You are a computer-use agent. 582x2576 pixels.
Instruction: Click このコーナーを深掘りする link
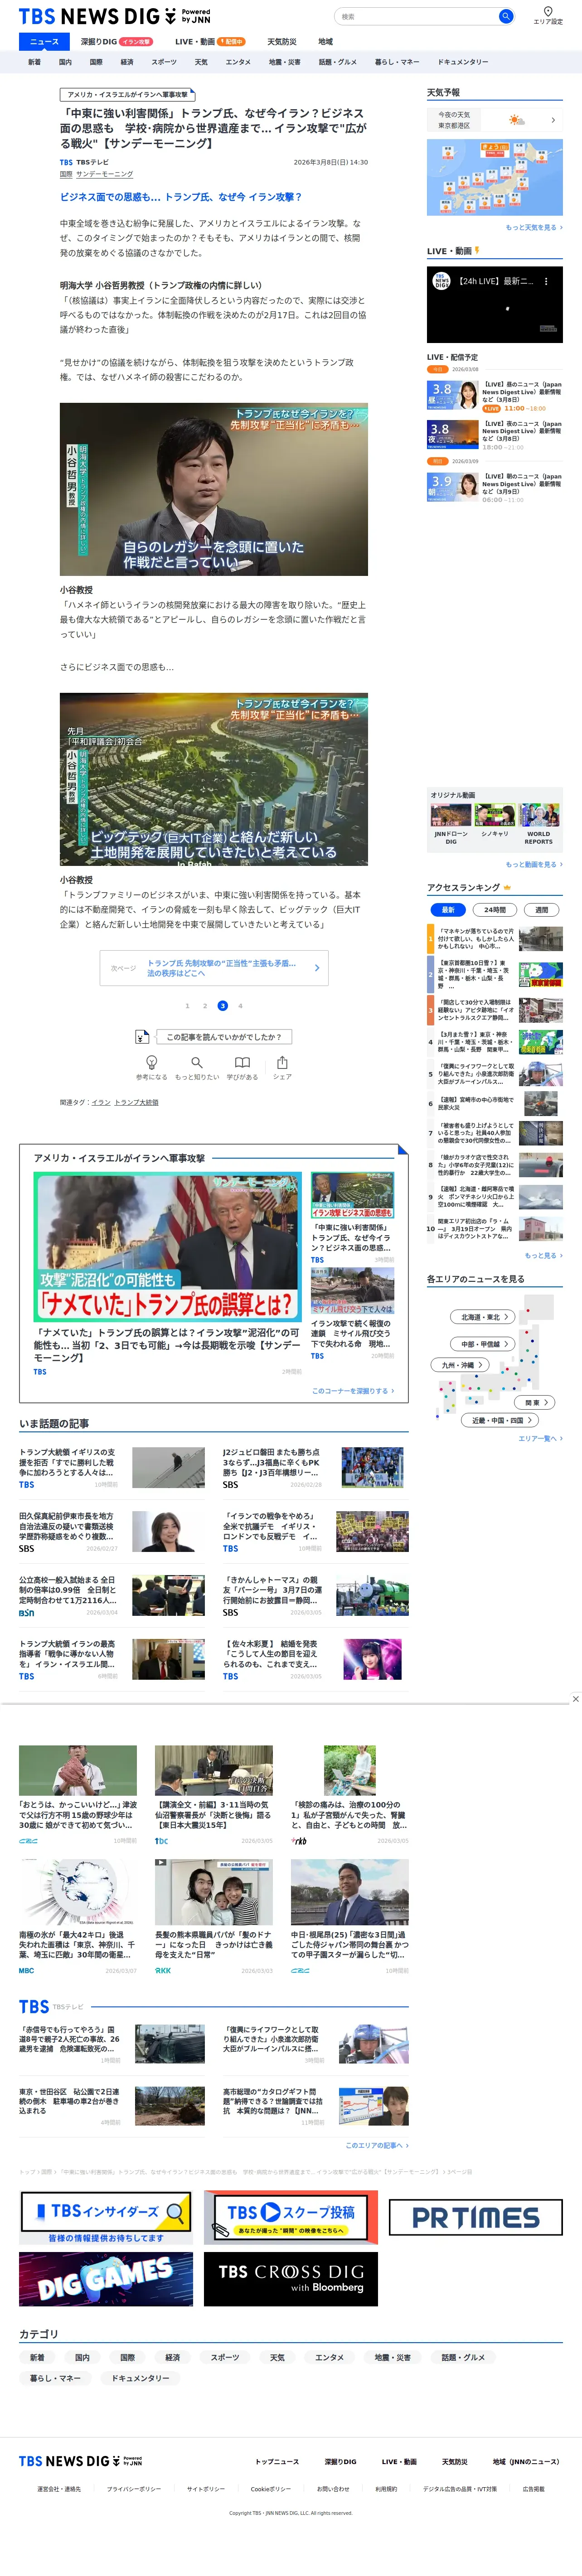[x=353, y=1391]
